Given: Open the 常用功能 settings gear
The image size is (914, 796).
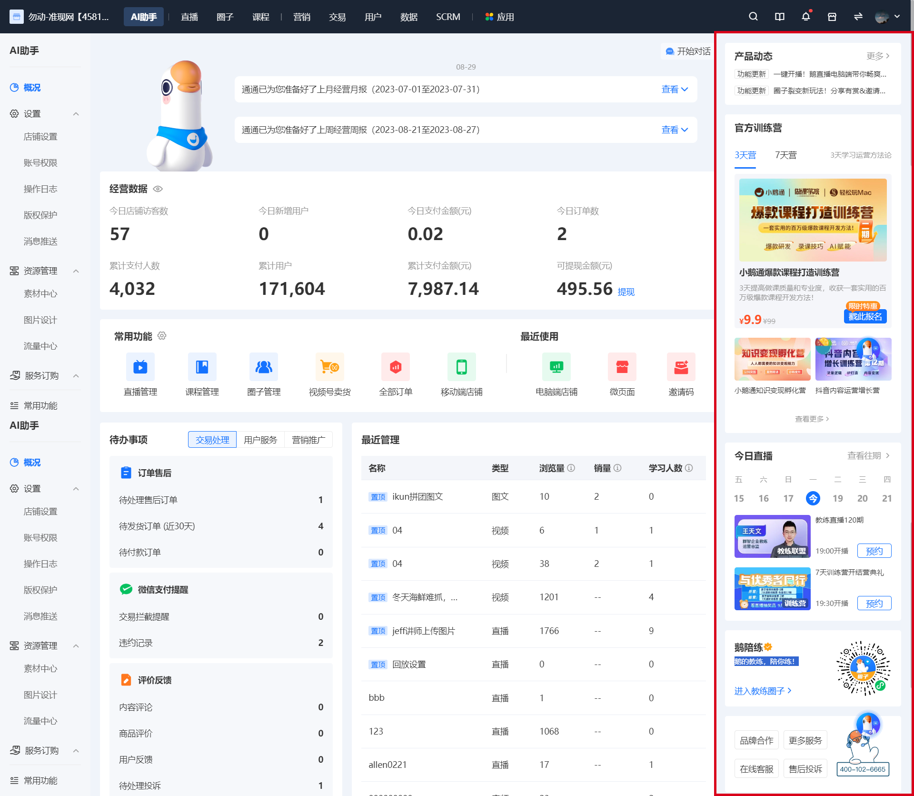Looking at the screenshot, I should (162, 336).
